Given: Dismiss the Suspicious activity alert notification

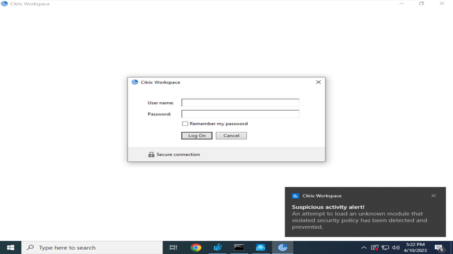Looking at the screenshot, I should point(433,196).
